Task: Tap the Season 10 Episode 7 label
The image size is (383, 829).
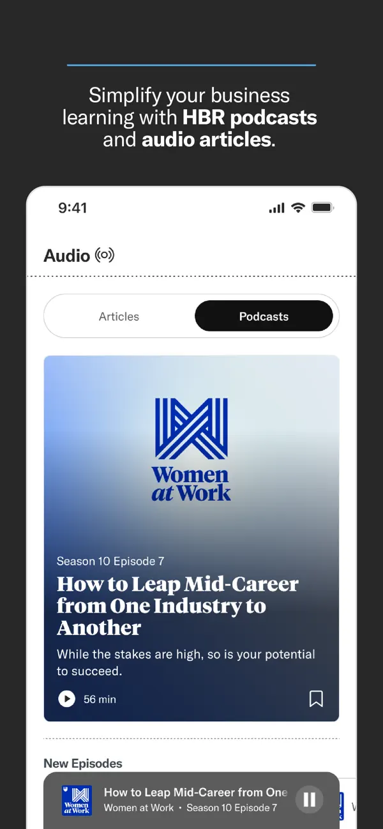Action: click(110, 561)
